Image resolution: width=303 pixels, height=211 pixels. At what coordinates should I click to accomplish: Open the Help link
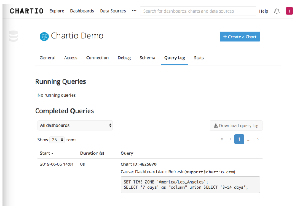(x=263, y=11)
